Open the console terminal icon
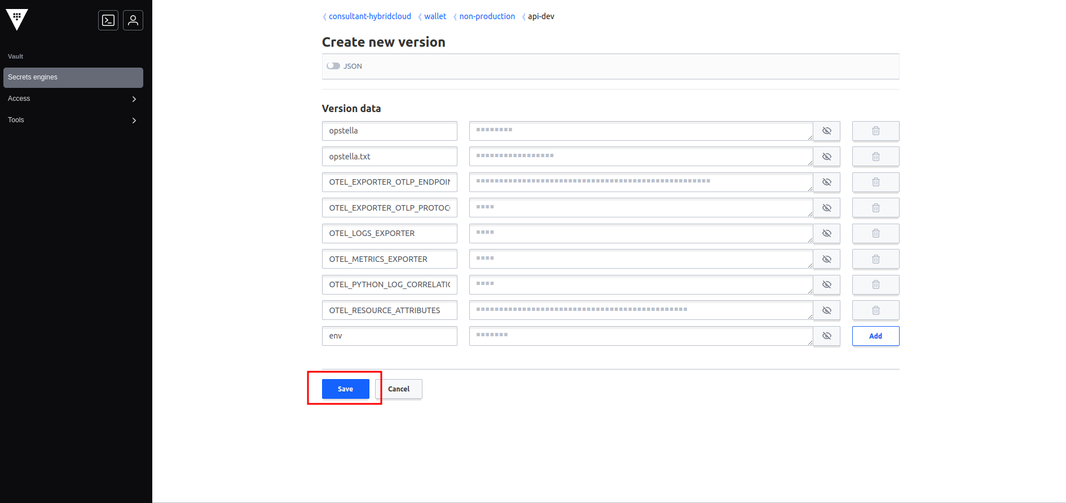 [108, 20]
